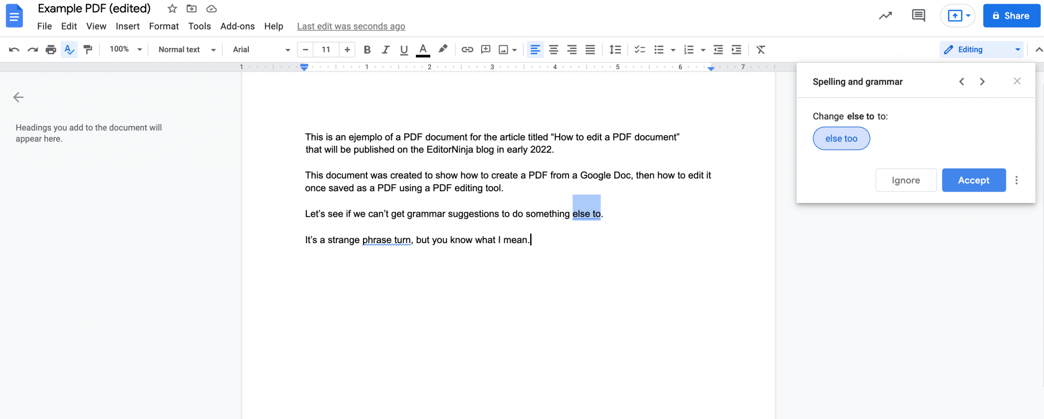Viewport: 1044px width, 419px height.
Task: Click the Undo arrow icon
Action: coord(14,49)
